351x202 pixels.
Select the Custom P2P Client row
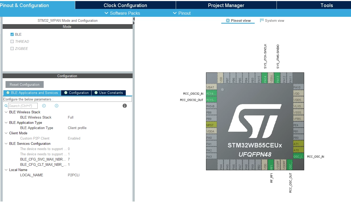pos(68,138)
